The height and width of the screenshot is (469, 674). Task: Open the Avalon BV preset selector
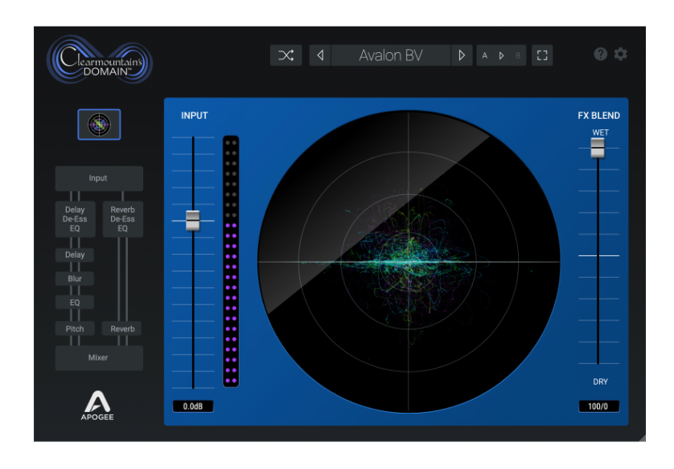point(392,55)
